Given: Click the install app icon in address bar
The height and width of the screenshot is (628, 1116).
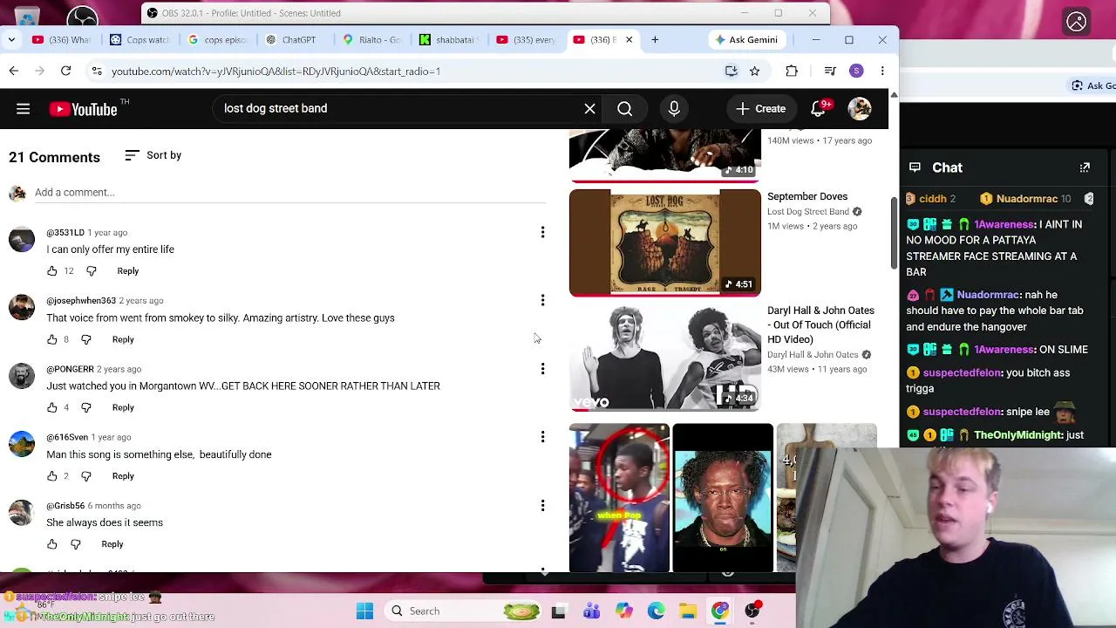Looking at the screenshot, I should point(732,72).
